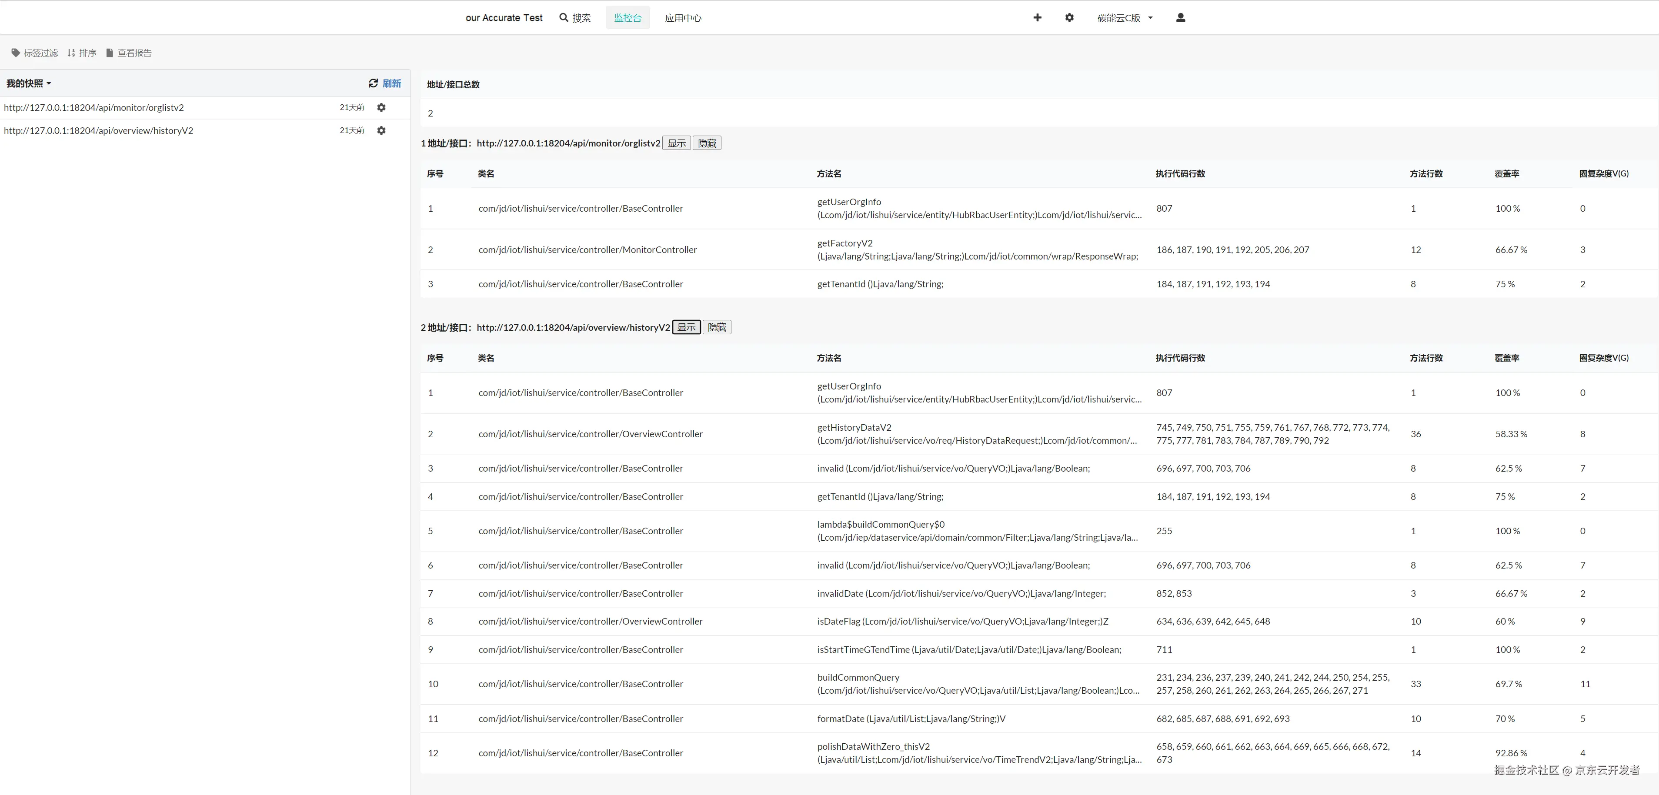Screen dimensions: 1659x795
Task: Hide historyV2 table with 隐藏 button
Action: pos(716,327)
